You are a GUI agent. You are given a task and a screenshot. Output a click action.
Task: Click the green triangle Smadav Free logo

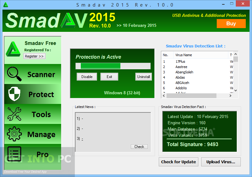click(13, 49)
